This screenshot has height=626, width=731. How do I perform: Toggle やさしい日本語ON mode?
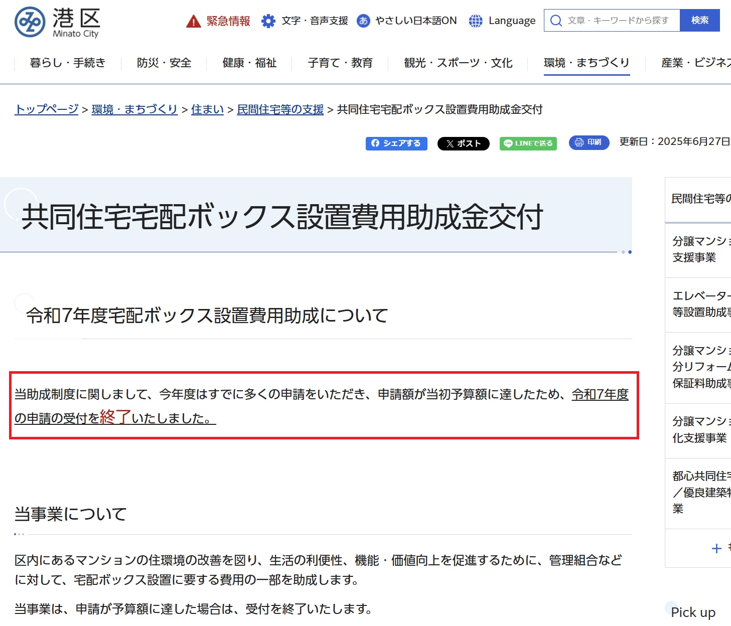(x=407, y=21)
